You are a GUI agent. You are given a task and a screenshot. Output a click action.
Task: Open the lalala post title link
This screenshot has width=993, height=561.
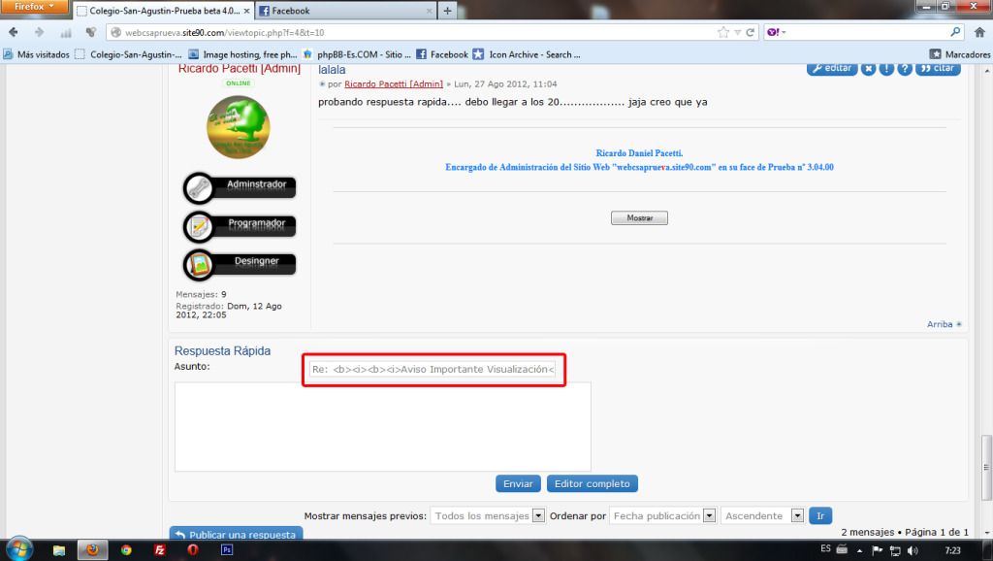[332, 70]
